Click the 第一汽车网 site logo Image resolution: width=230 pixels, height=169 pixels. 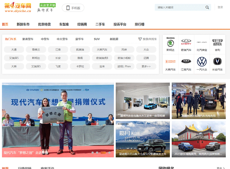click(18, 7)
